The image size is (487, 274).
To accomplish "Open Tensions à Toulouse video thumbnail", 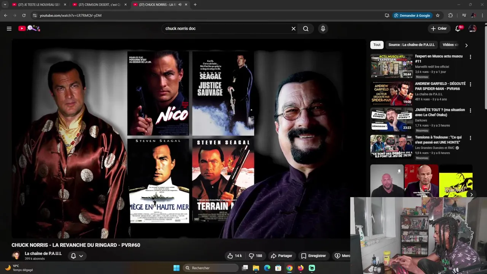I will [x=392, y=147].
